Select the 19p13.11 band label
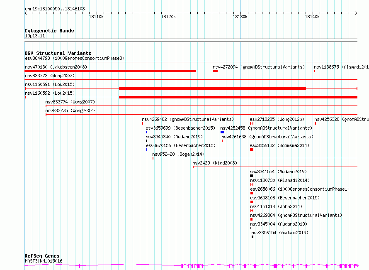Image resolution: width=369 pixels, height=270 pixels. [35, 36]
